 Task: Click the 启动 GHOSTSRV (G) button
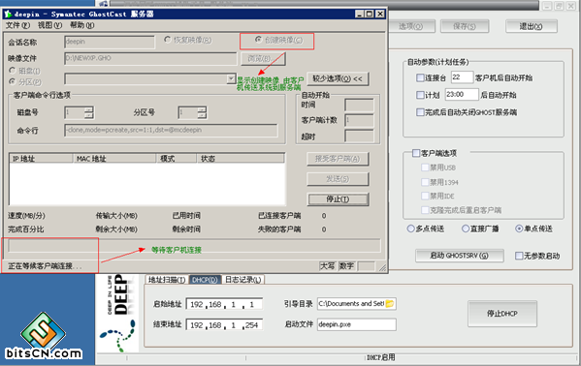click(x=459, y=256)
